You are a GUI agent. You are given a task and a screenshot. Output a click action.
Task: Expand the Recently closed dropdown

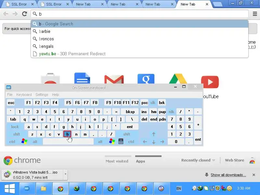[198, 160]
